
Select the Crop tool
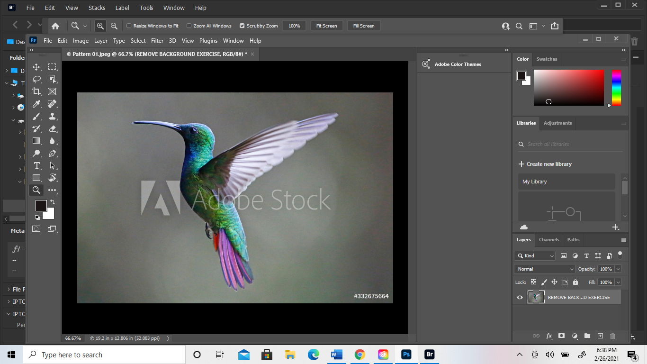click(36, 91)
